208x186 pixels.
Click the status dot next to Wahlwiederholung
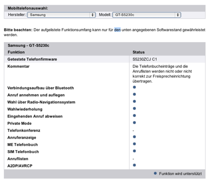134,108
